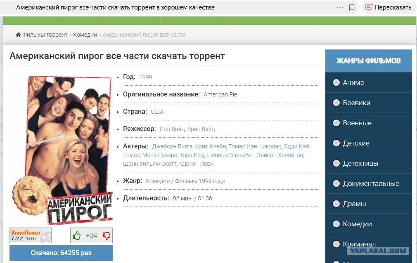Open the КиноПоиск rating badge

click(31, 235)
